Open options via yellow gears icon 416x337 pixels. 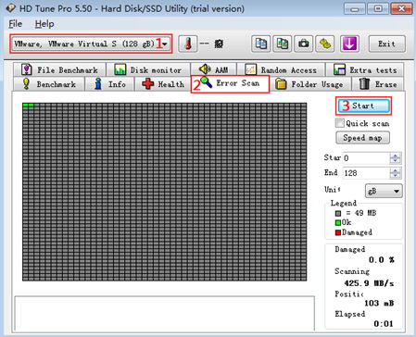[x=325, y=44]
